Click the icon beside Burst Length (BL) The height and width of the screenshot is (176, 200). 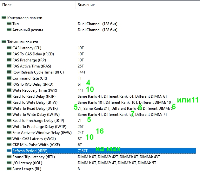click(x=9, y=169)
